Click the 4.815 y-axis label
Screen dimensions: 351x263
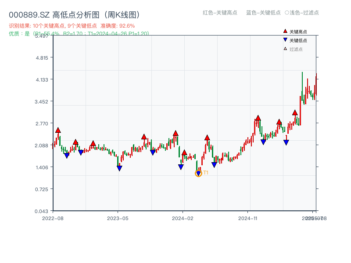coord(42,58)
